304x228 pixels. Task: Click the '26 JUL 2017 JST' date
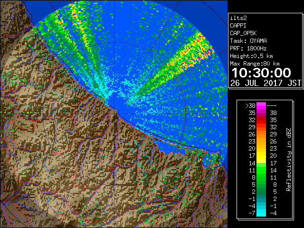(x=266, y=83)
